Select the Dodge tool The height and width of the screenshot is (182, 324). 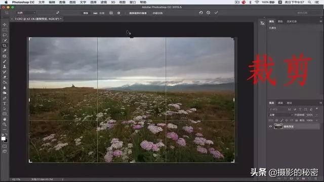[x=5, y=93]
